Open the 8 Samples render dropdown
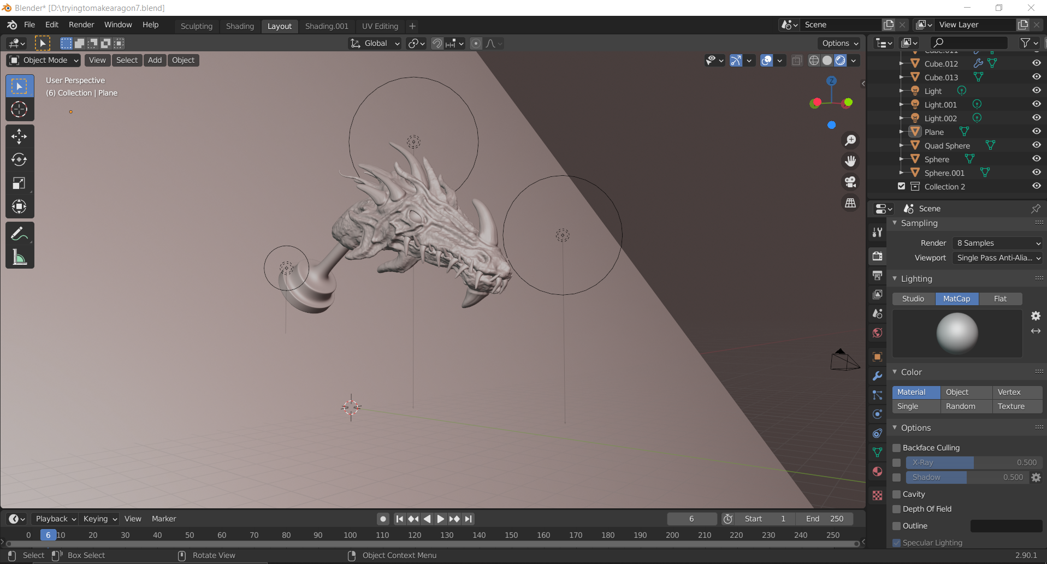This screenshot has width=1047, height=564. [x=997, y=242]
